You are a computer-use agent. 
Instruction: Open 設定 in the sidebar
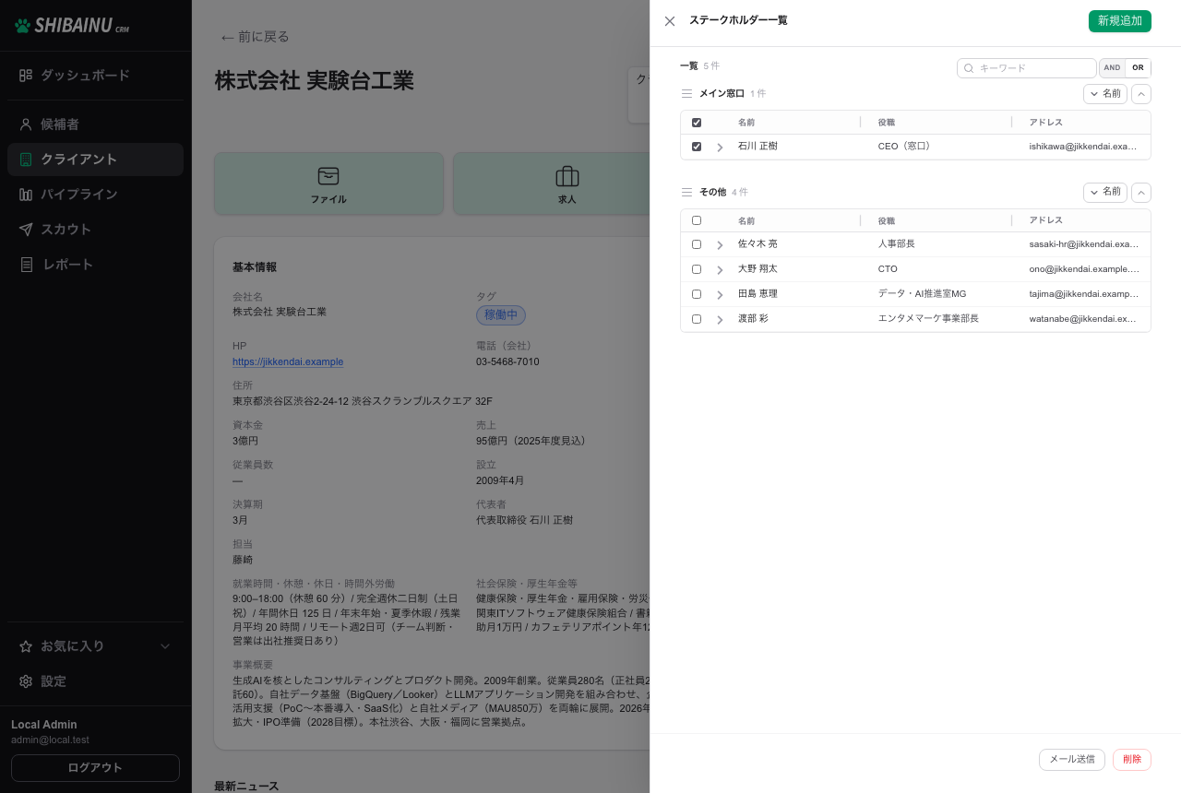tap(95, 681)
